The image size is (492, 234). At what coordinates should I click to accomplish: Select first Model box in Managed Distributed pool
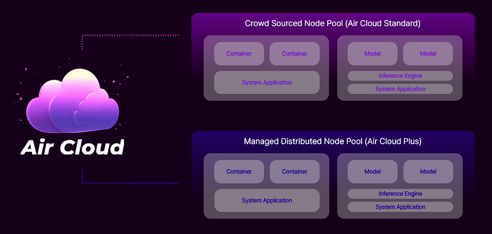[373, 172]
